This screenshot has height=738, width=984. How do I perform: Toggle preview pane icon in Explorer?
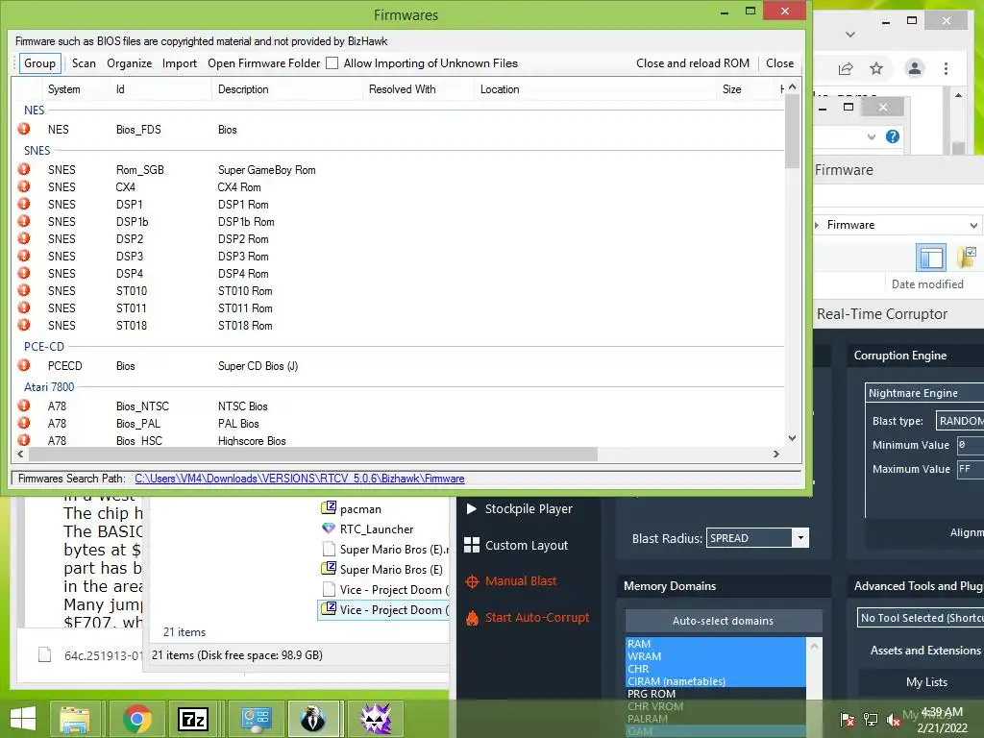(x=930, y=258)
